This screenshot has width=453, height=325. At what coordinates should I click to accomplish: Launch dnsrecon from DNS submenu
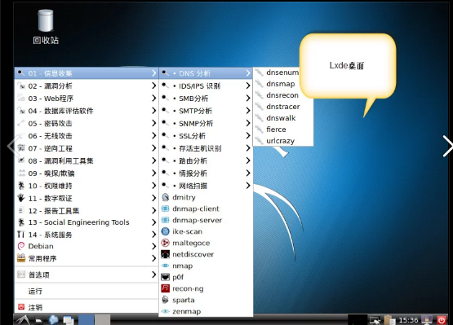283,95
